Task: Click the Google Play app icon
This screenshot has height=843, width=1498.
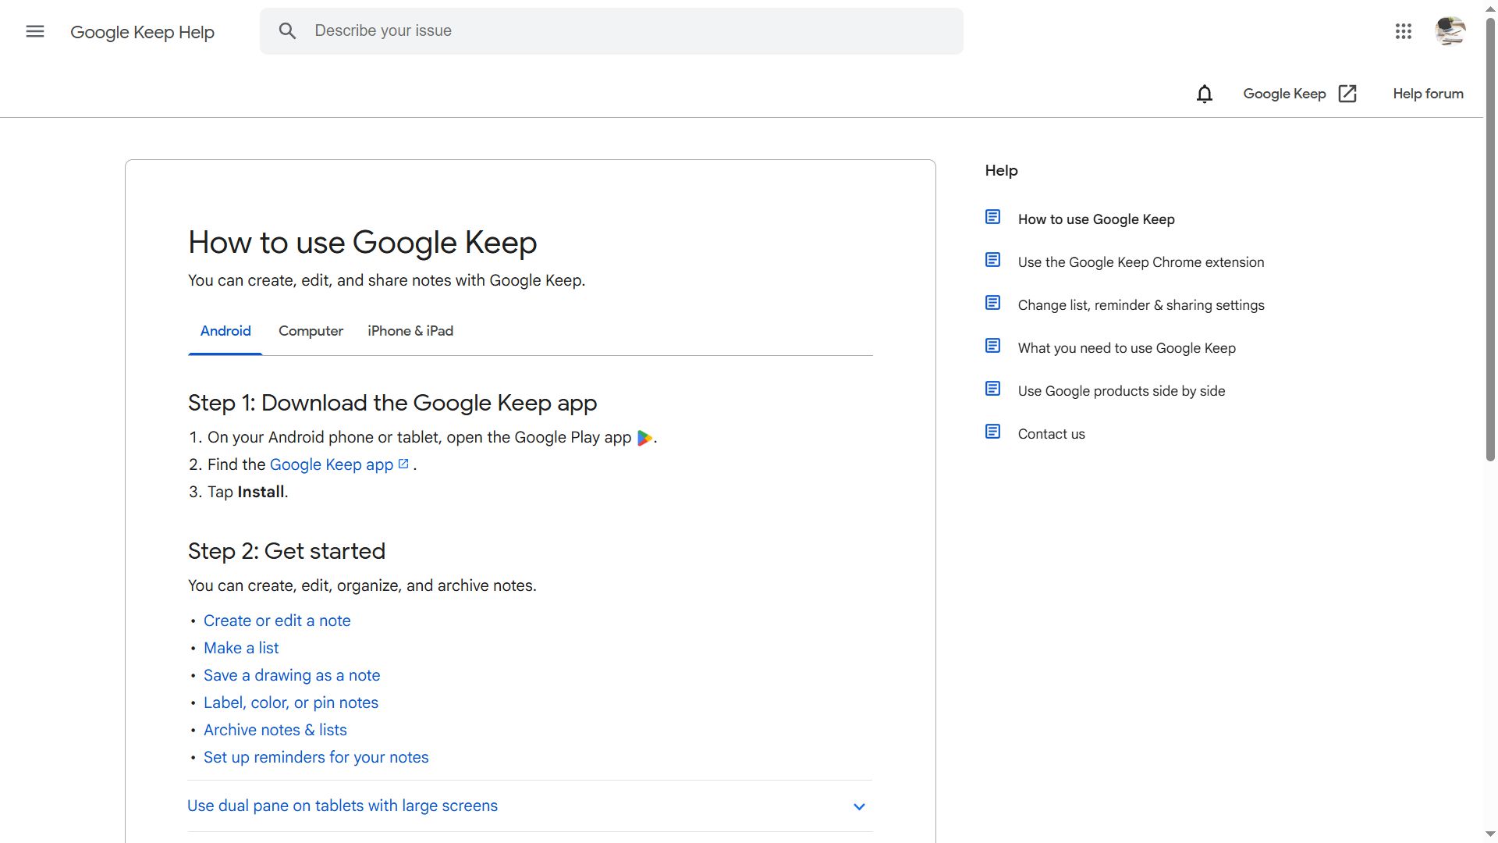Action: 644,438
